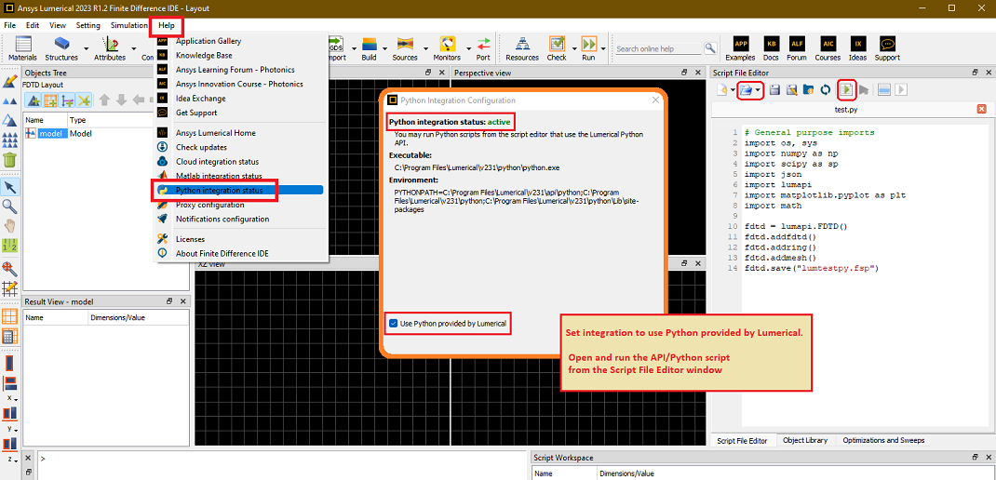Click the open script folder icon
Image resolution: width=996 pixels, height=480 pixels.
745,90
